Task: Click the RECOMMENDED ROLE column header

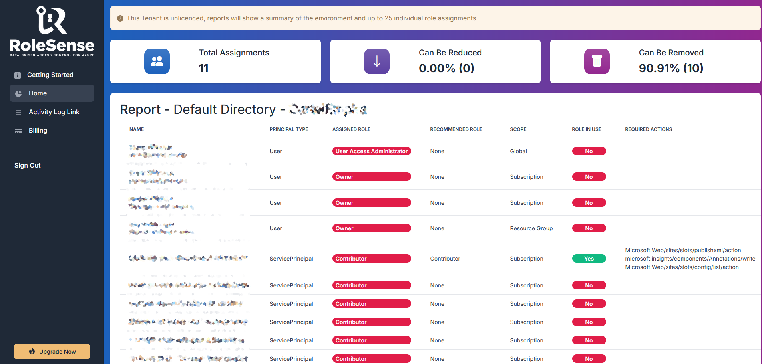Action: click(x=456, y=129)
